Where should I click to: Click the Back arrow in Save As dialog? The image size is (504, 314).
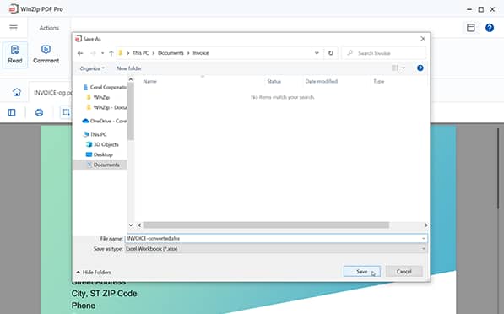80,53
